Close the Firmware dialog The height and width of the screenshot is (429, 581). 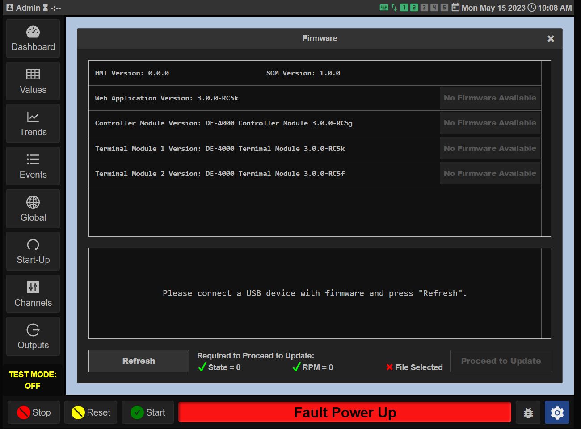[551, 39]
